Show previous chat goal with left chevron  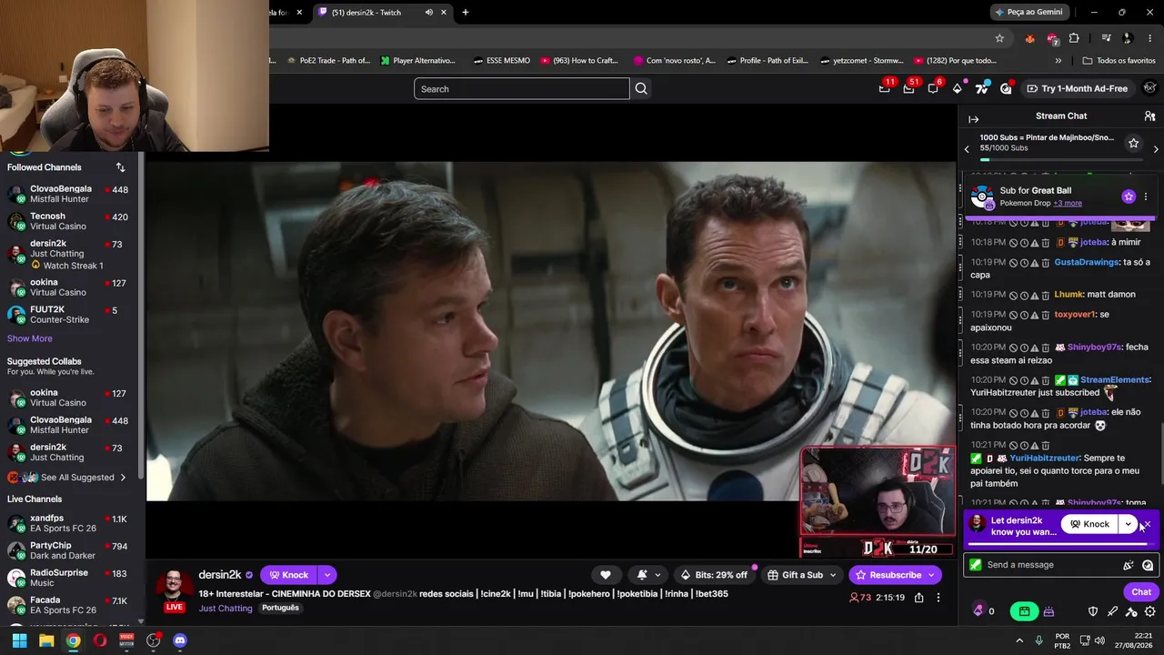[x=967, y=149]
